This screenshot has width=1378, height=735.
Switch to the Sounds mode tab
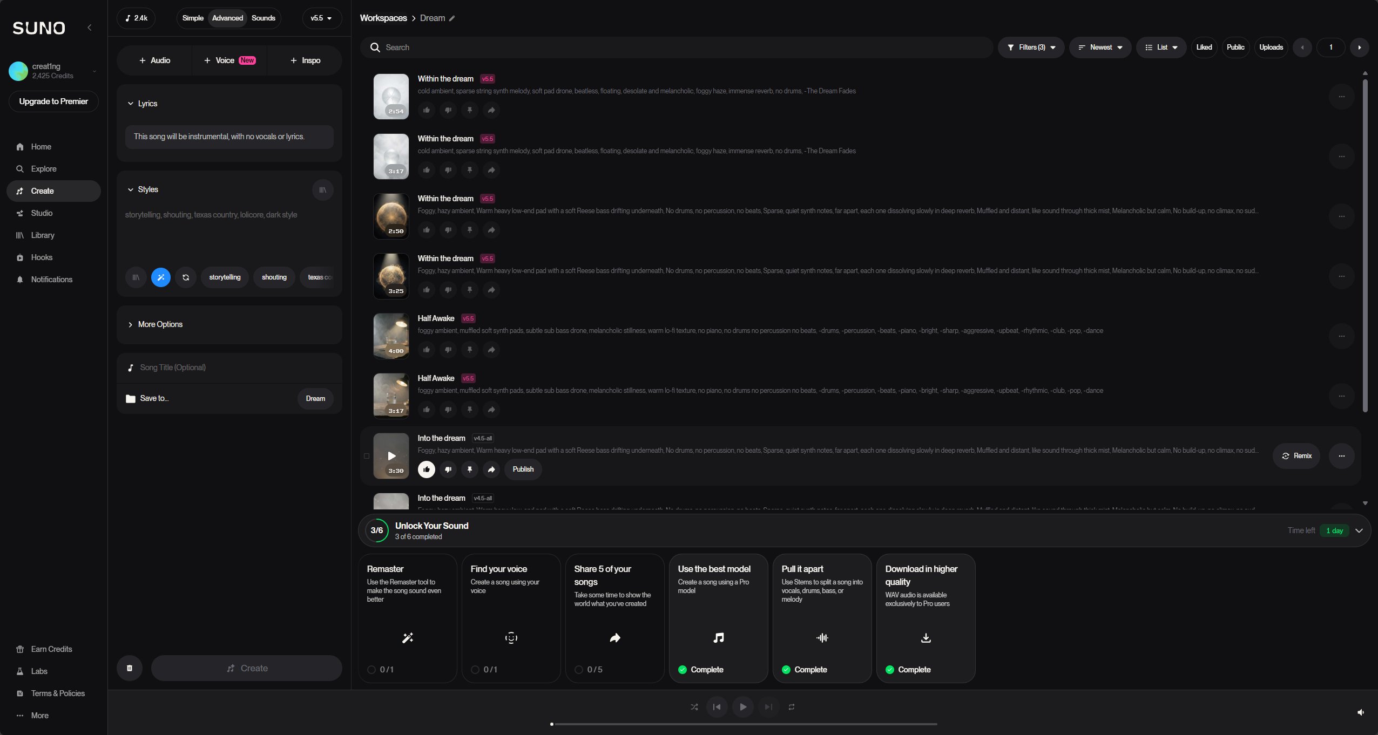pyautogui.click(x=264, y=18)
